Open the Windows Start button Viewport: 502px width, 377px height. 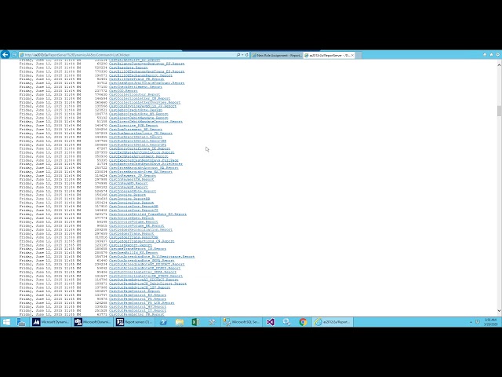coord(6,322)
